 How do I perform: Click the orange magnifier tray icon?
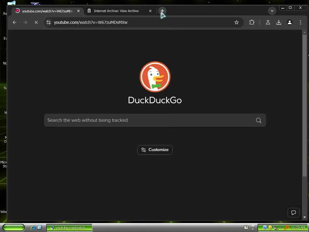coord(287,228)
